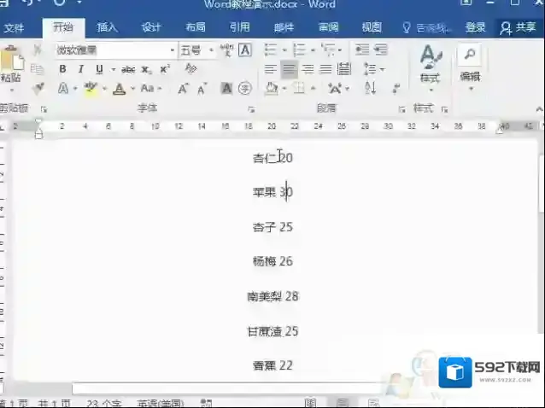This screenshot has height=408, width=545.
Task: Align paragraph text to the left
Action: click(x=271, y=69)
